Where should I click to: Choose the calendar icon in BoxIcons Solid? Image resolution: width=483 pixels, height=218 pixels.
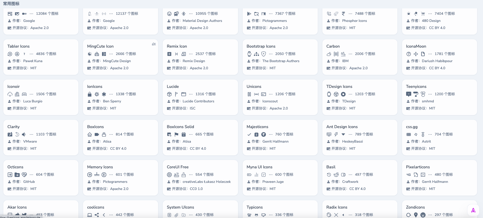tap(184, 134)
